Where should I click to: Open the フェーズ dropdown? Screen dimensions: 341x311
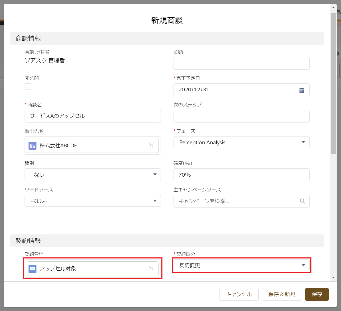click(x=241, y=142)
